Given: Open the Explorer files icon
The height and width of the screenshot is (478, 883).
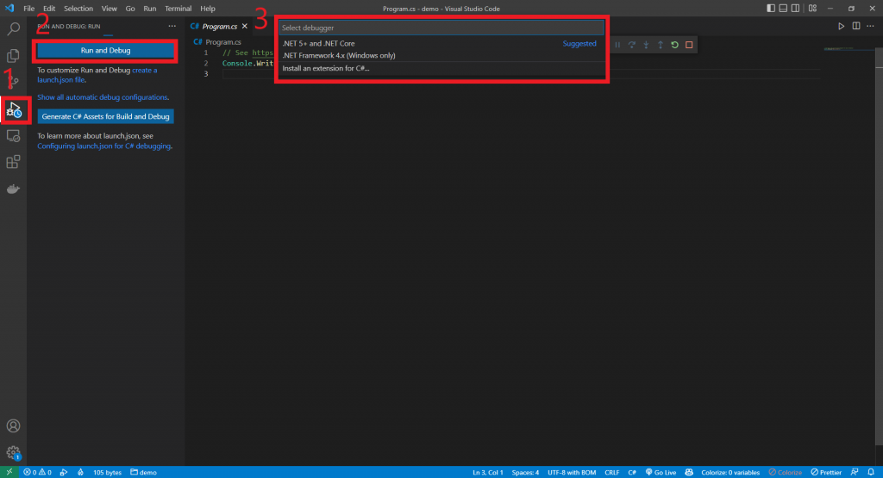Looking at the screenshot, I should pyautogui.click(x=13, y=56).
